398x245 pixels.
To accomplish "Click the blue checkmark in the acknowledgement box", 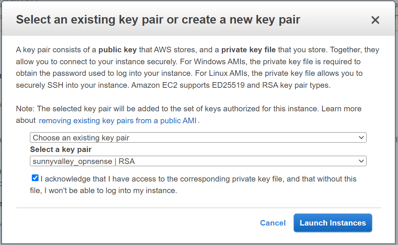I will tap(35, 178).
